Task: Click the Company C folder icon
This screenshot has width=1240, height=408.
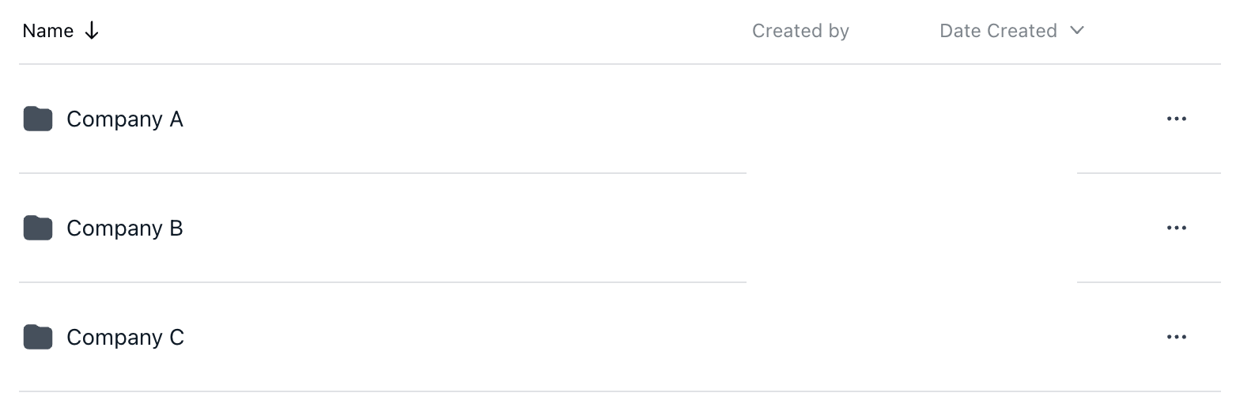Action: point(38,338)
